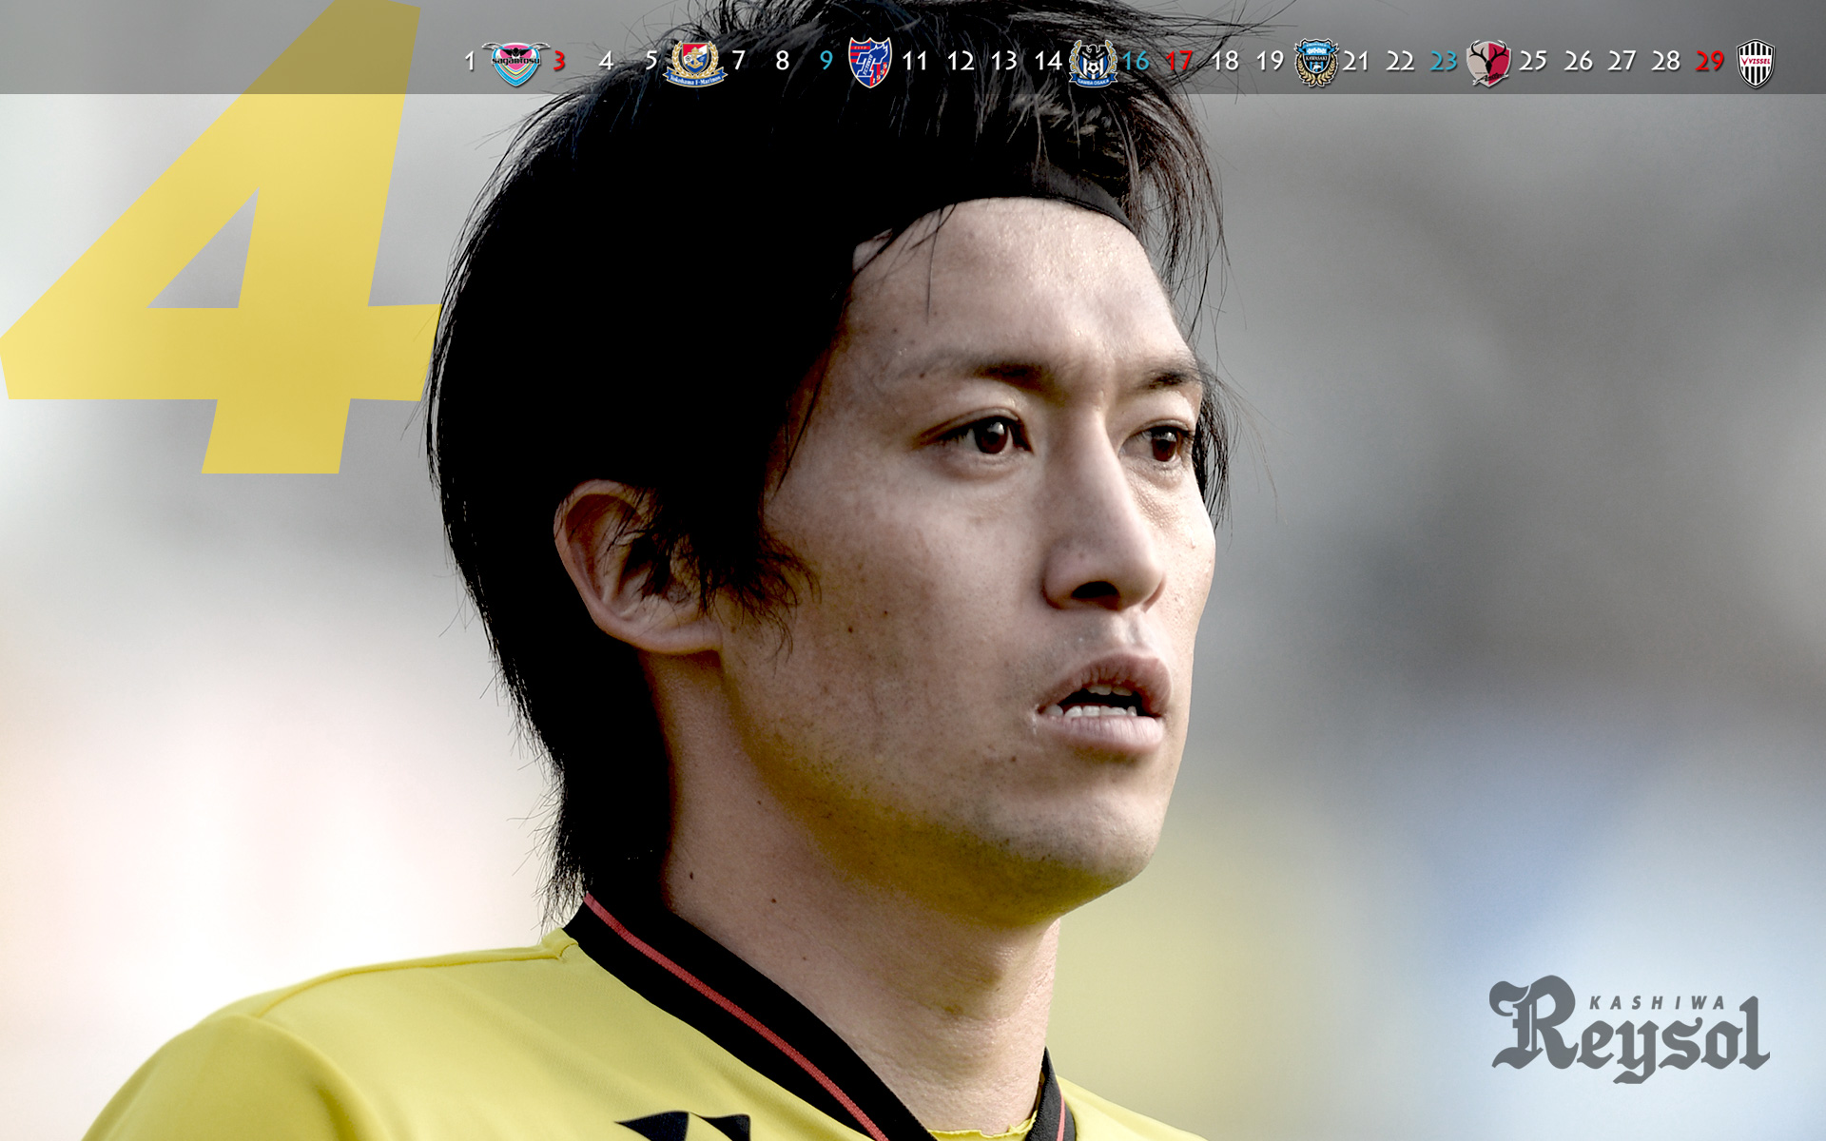Screen dimensions: 1826x1141
Task: Select red date 3 in calendar
Action: point(560,62)
